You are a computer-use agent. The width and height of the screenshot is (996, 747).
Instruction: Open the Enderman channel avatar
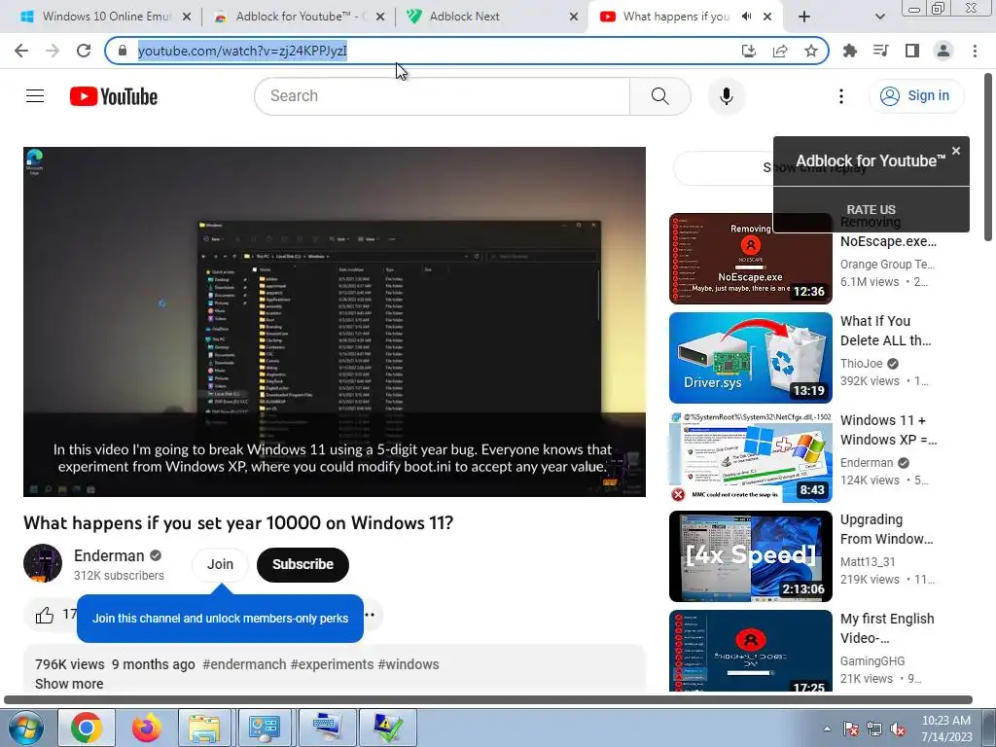(x=43, y=563)
